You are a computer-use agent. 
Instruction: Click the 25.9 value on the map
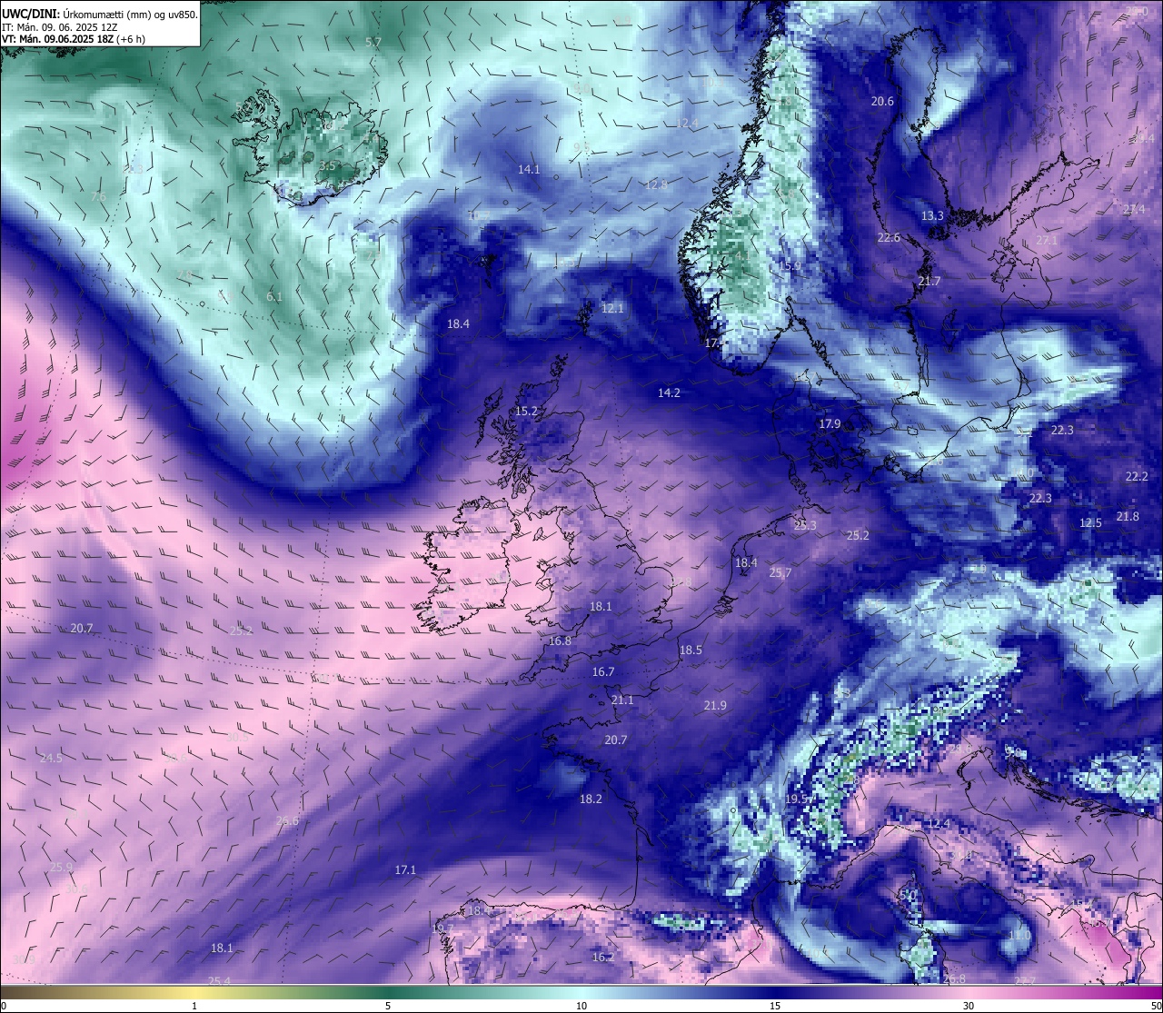[62, 867]
